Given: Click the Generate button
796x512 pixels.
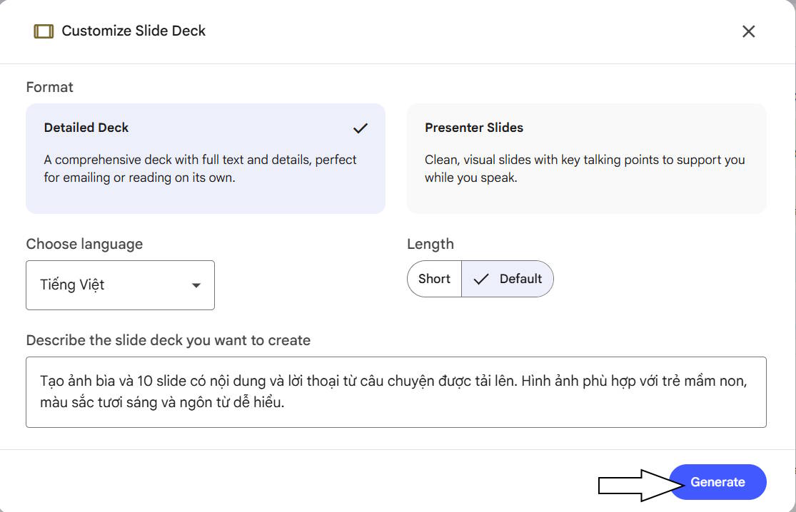Looking at the screenshot, I should click(x=717, y=482).
